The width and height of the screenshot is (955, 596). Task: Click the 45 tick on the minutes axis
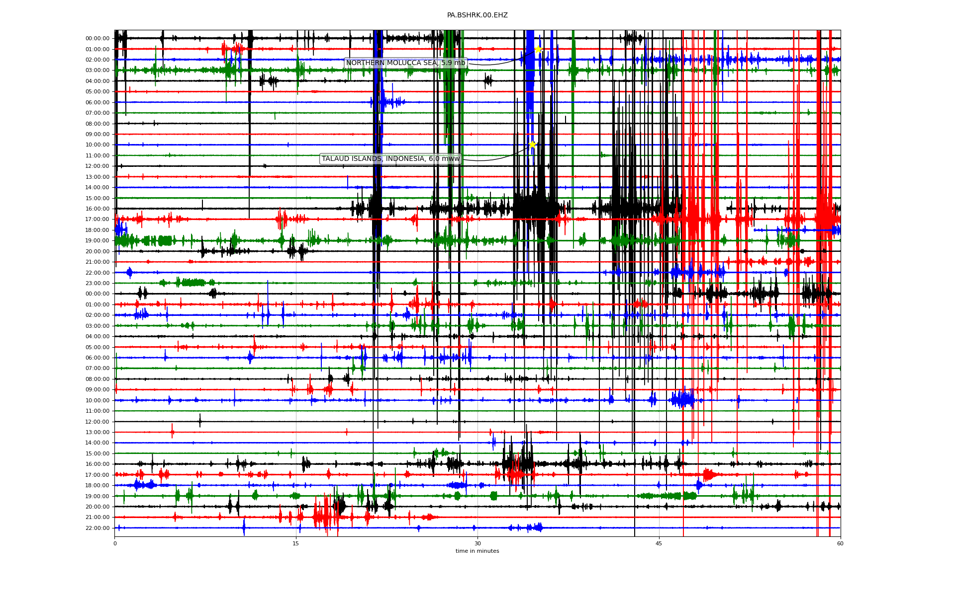point(659,543)
